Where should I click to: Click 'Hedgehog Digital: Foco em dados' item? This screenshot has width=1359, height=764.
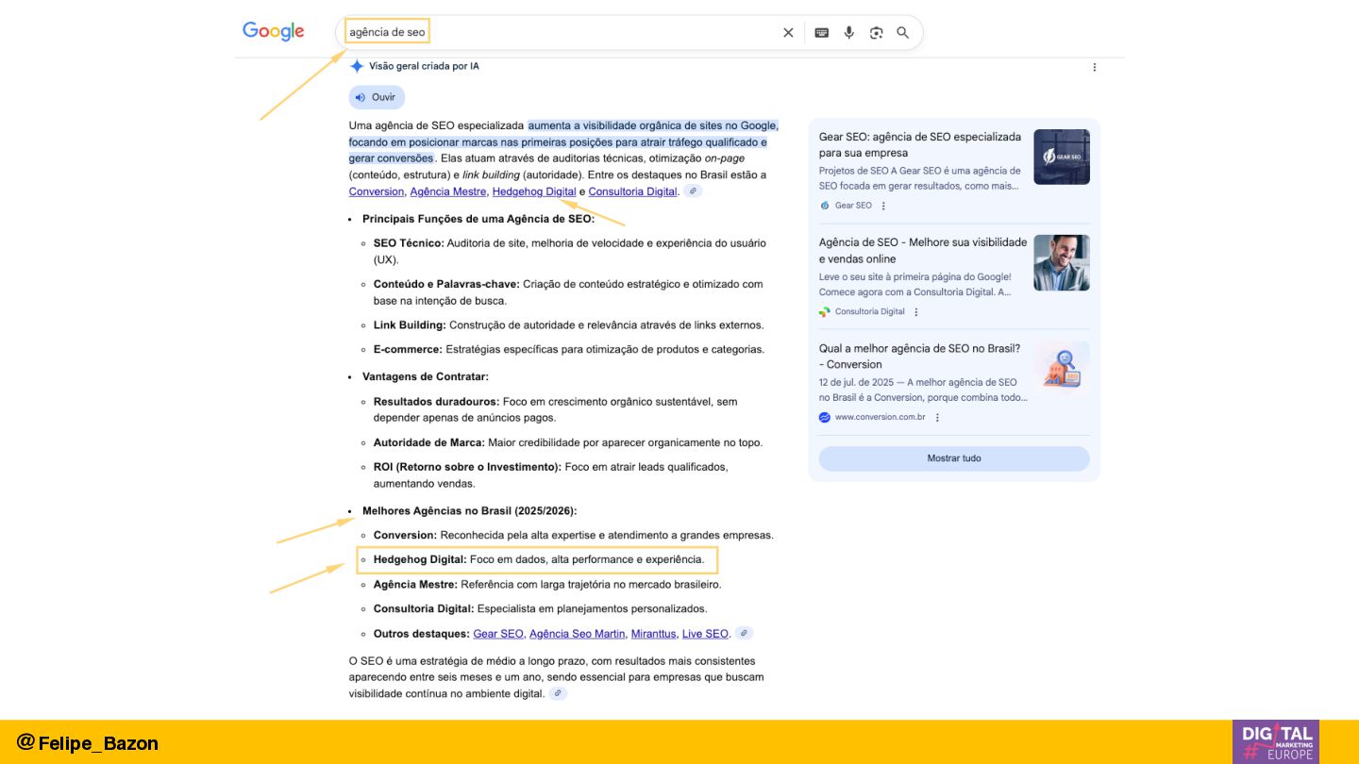coord(539,559)
